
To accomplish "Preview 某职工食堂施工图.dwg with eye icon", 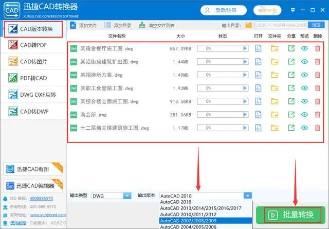I will [304, 88].
